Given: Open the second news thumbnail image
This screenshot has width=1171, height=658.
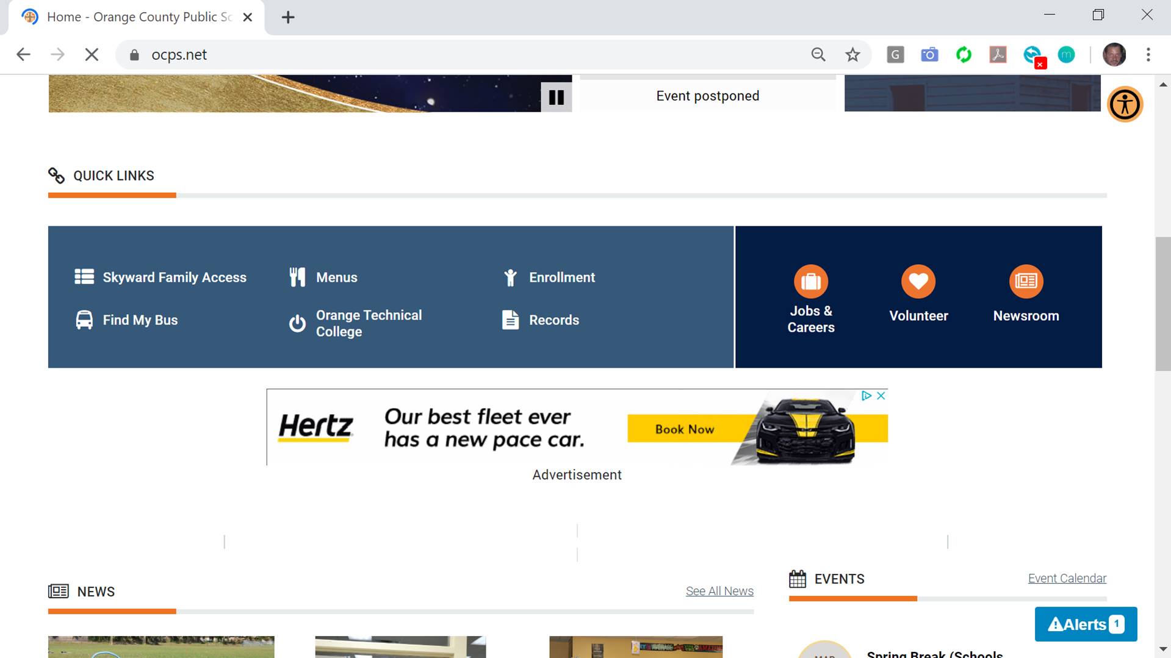Looking at the screenshot, I should pyautogui.click(x=400, y=647).
